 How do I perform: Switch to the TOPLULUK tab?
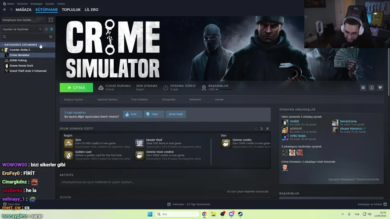click(71, 10)
